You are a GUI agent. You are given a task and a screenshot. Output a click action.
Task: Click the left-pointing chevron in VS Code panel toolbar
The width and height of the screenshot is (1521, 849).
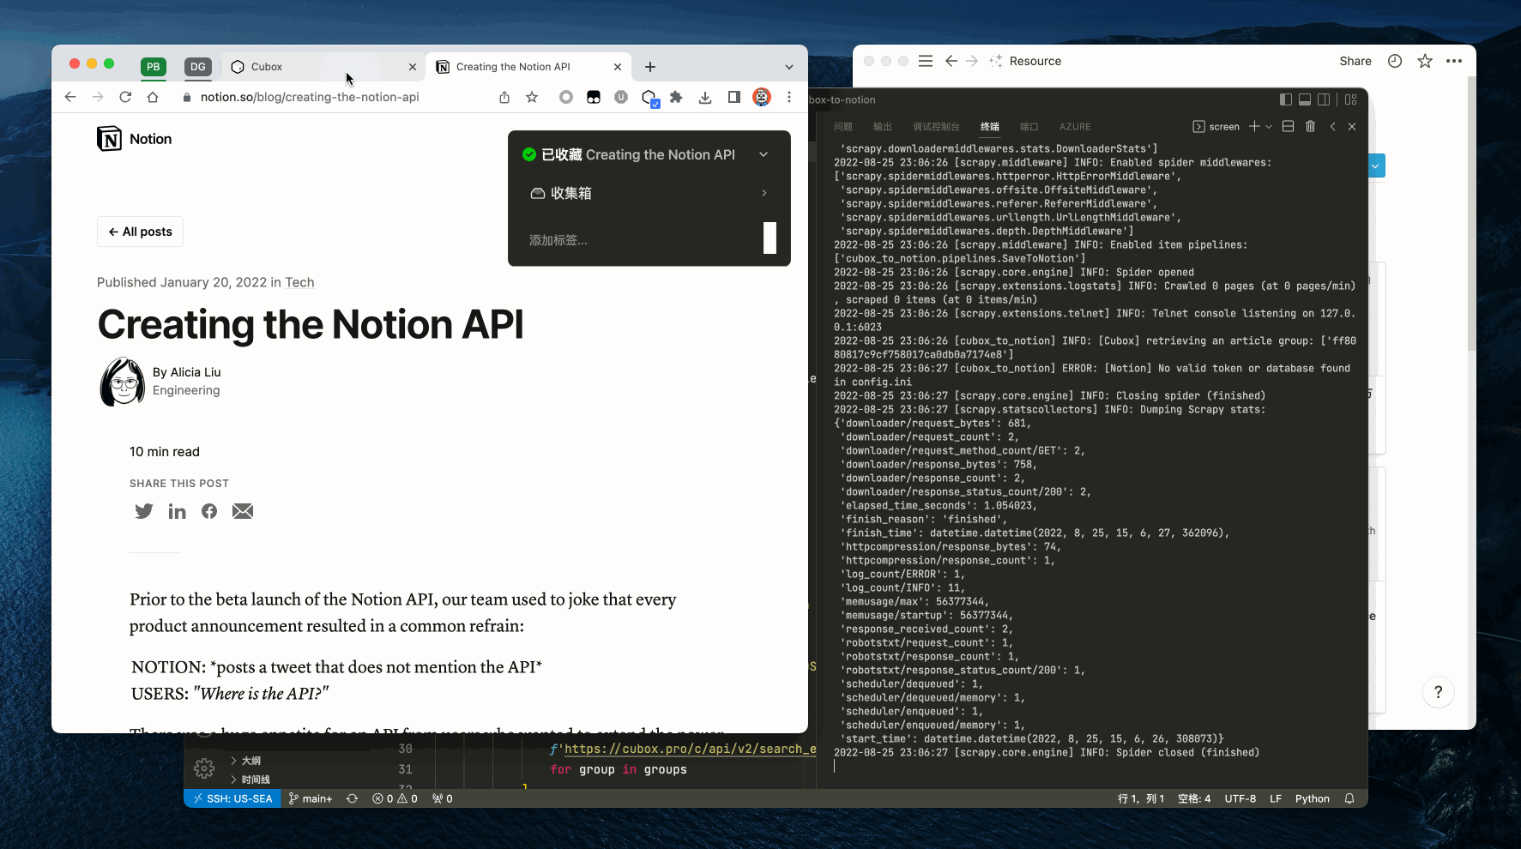click(1332, 127)
